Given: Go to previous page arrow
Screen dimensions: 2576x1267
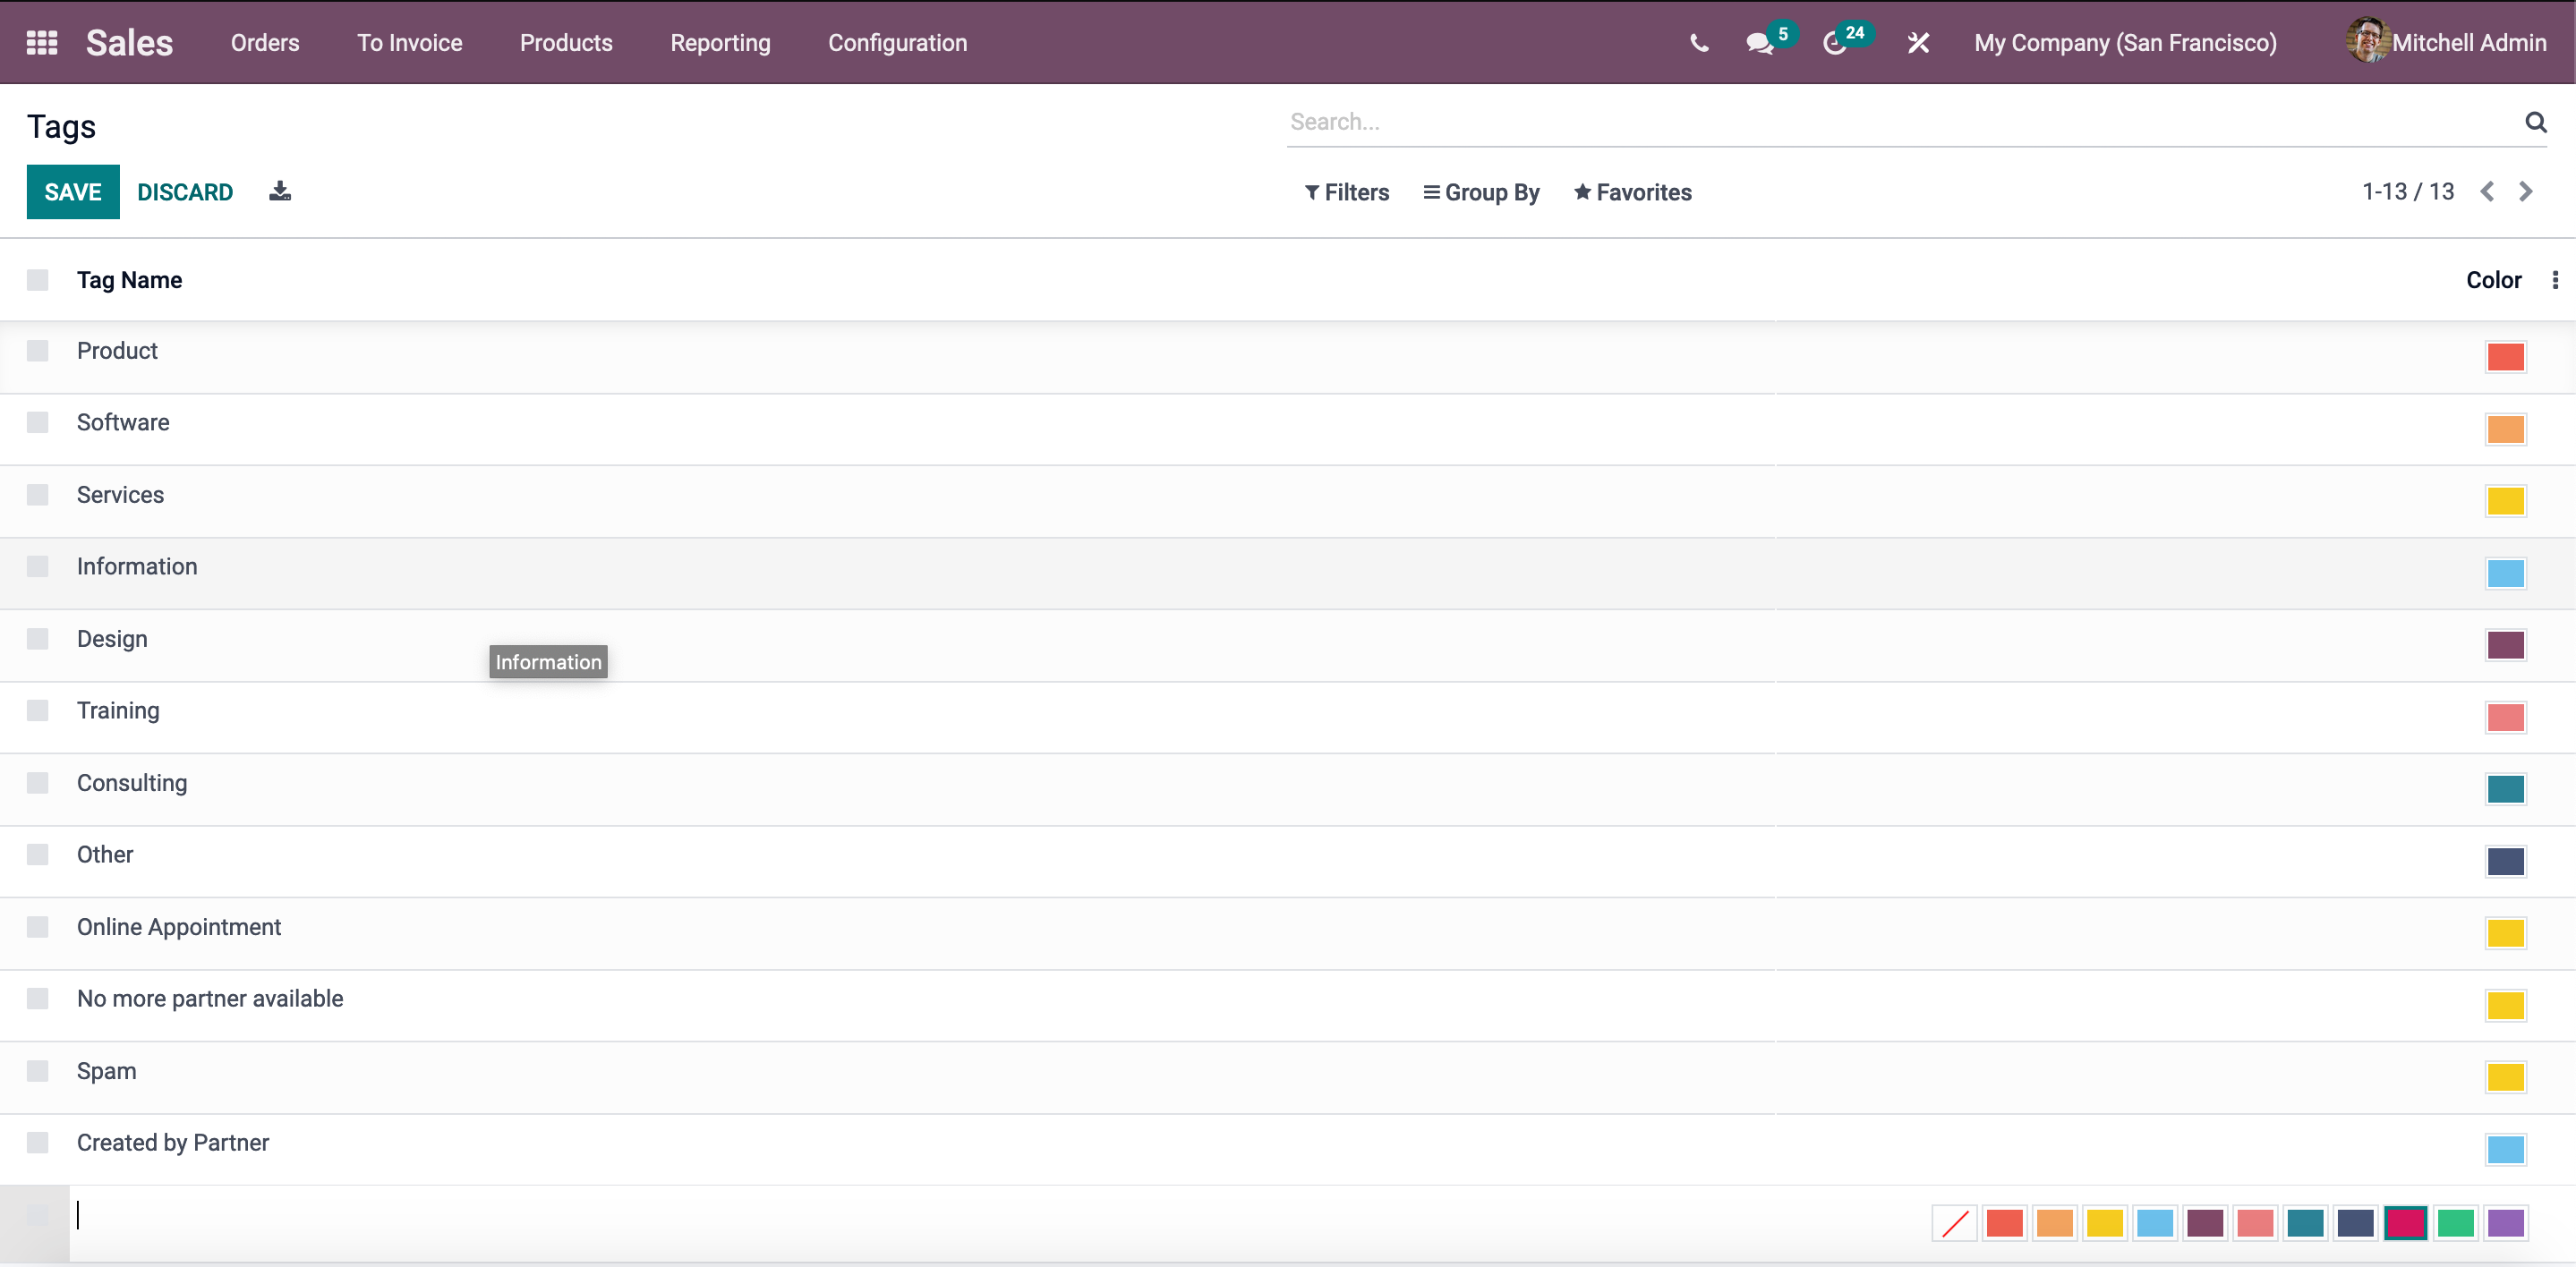Looking at the screenshot, I should 2487,191.
